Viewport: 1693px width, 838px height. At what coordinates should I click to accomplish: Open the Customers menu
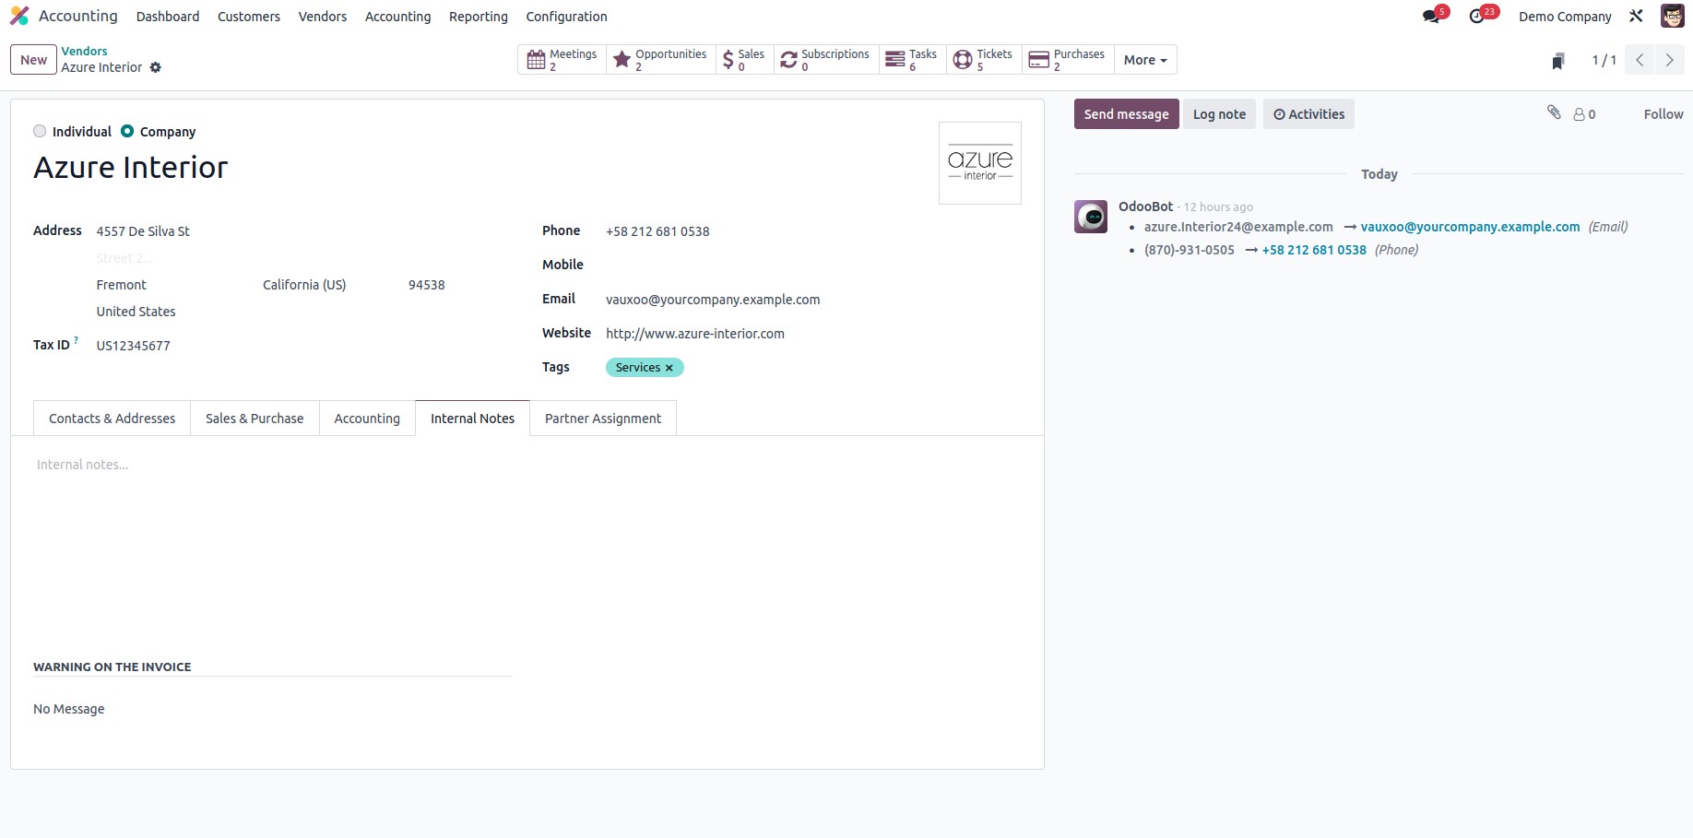pyautogui.click(x=249, y=17)
